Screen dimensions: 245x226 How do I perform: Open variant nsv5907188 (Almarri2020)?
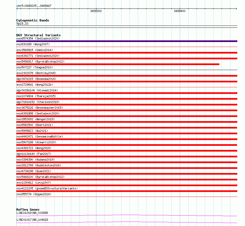[x=36, y=142]
